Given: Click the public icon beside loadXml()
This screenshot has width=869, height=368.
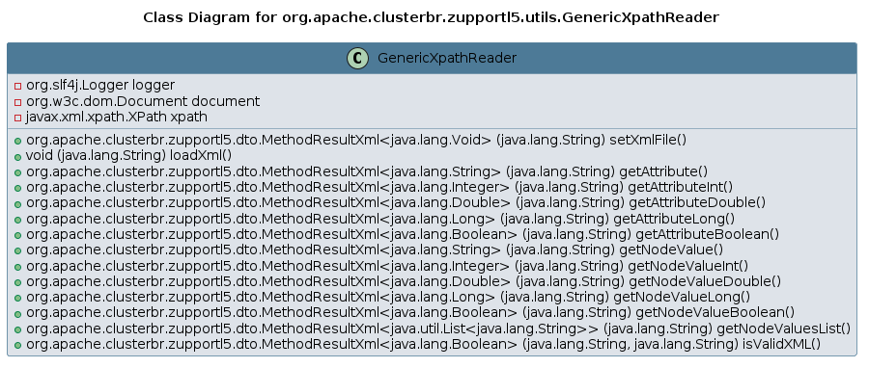Looking at the screenshot, I should click(17, 157).
